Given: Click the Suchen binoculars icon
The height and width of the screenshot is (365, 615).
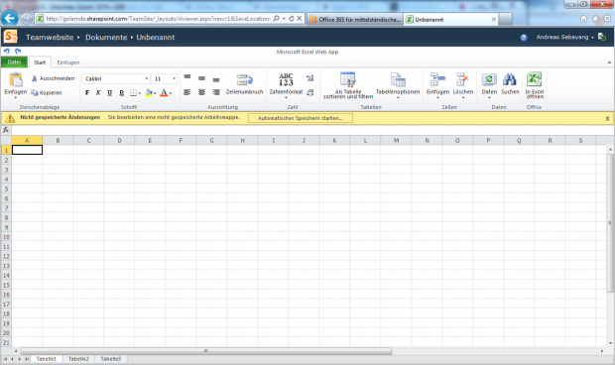Looking at the screenshot, I should pos(510,79).
